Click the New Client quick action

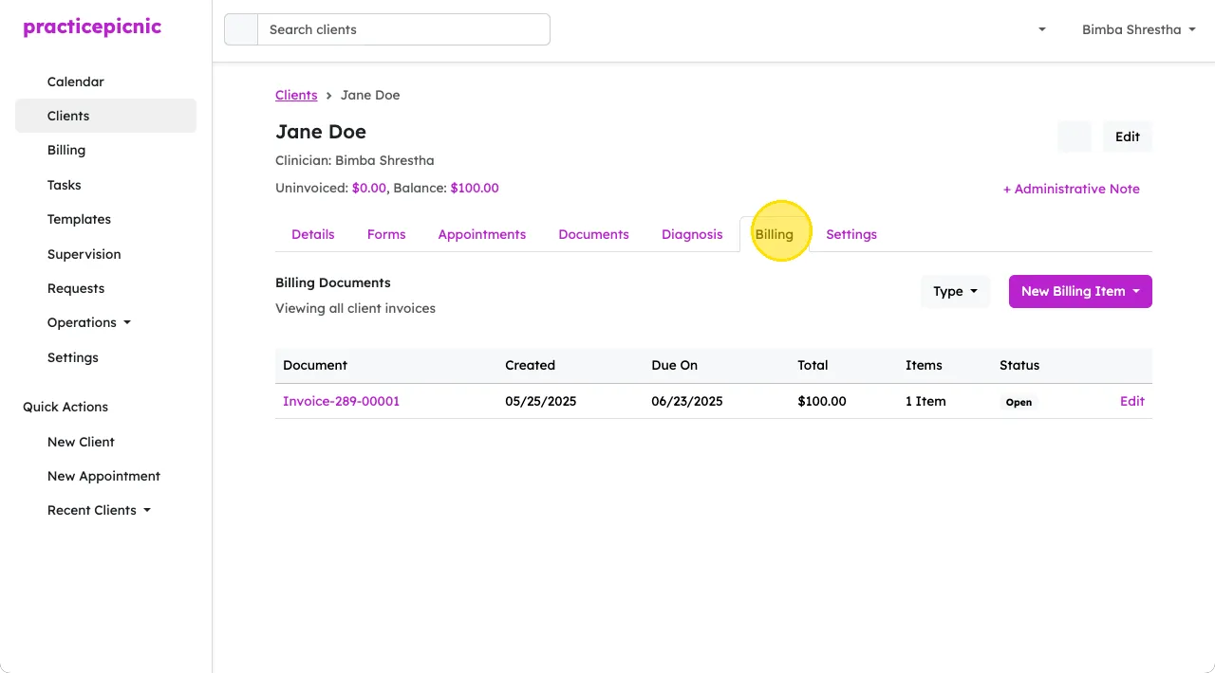pyautogui.click(x=81, y=442)
